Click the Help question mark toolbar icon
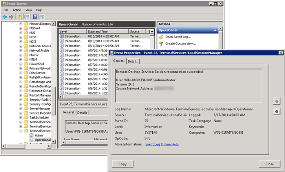 (35, 17)
